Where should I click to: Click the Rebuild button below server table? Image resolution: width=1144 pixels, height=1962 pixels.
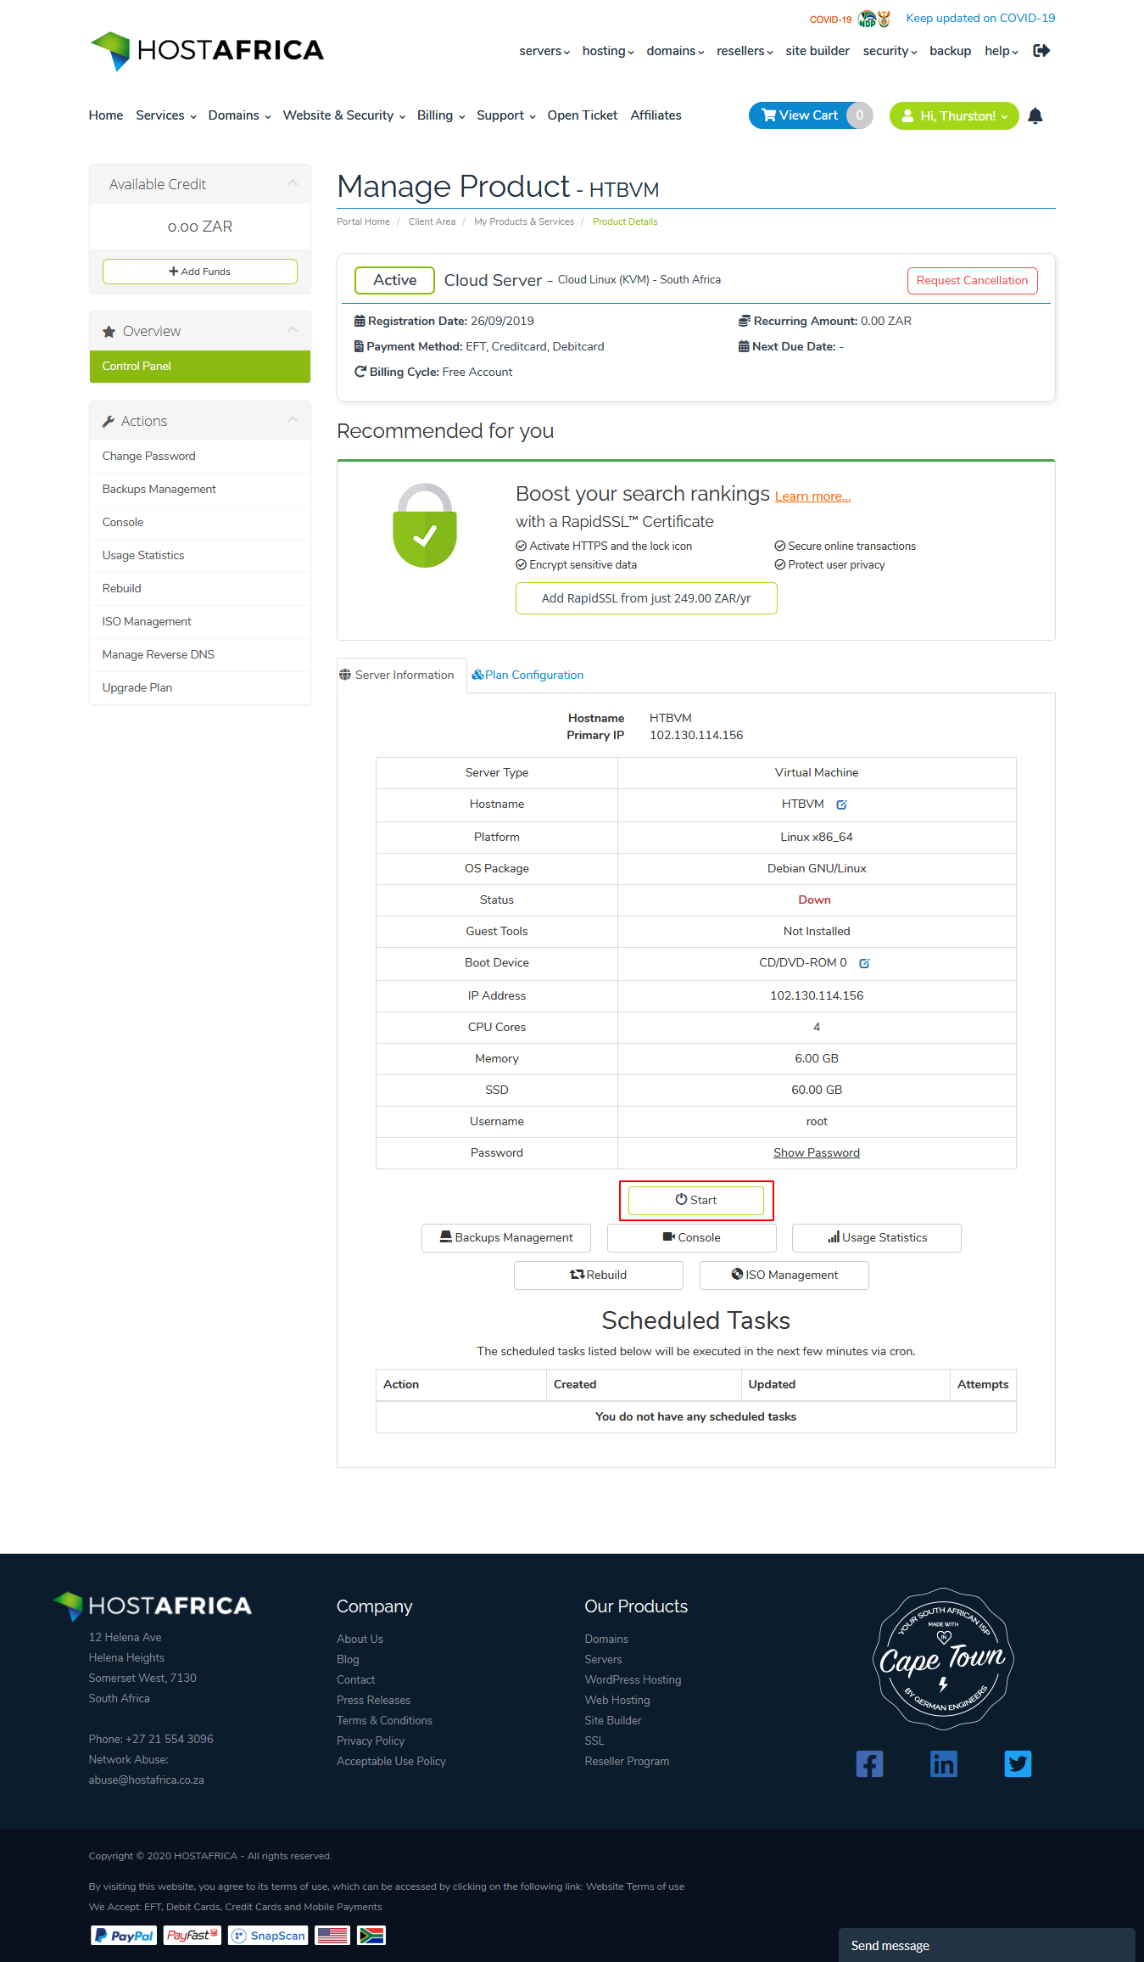(x=599, y=1275)
